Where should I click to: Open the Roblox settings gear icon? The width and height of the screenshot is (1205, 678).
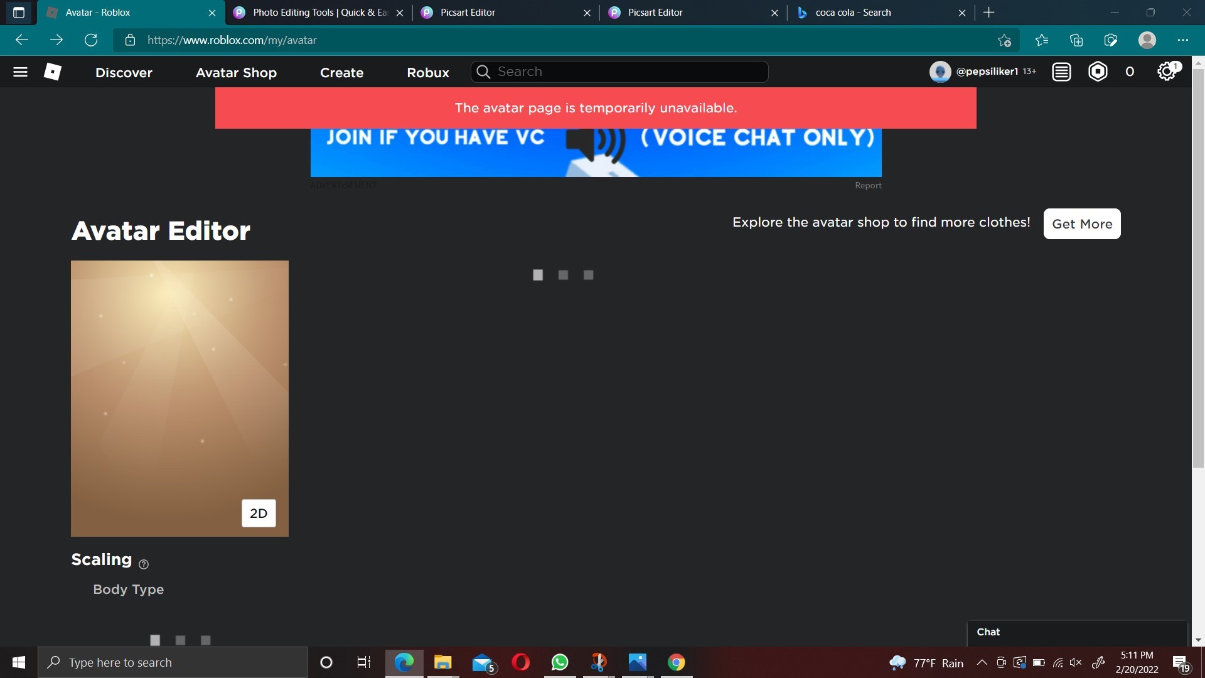coord(1167,72)
